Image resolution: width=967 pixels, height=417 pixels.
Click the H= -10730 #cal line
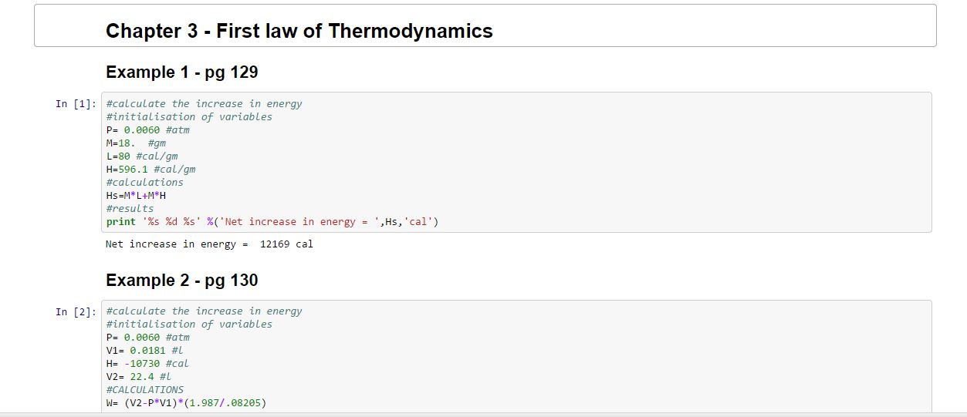pyautogui.click(x=147, y=364)
